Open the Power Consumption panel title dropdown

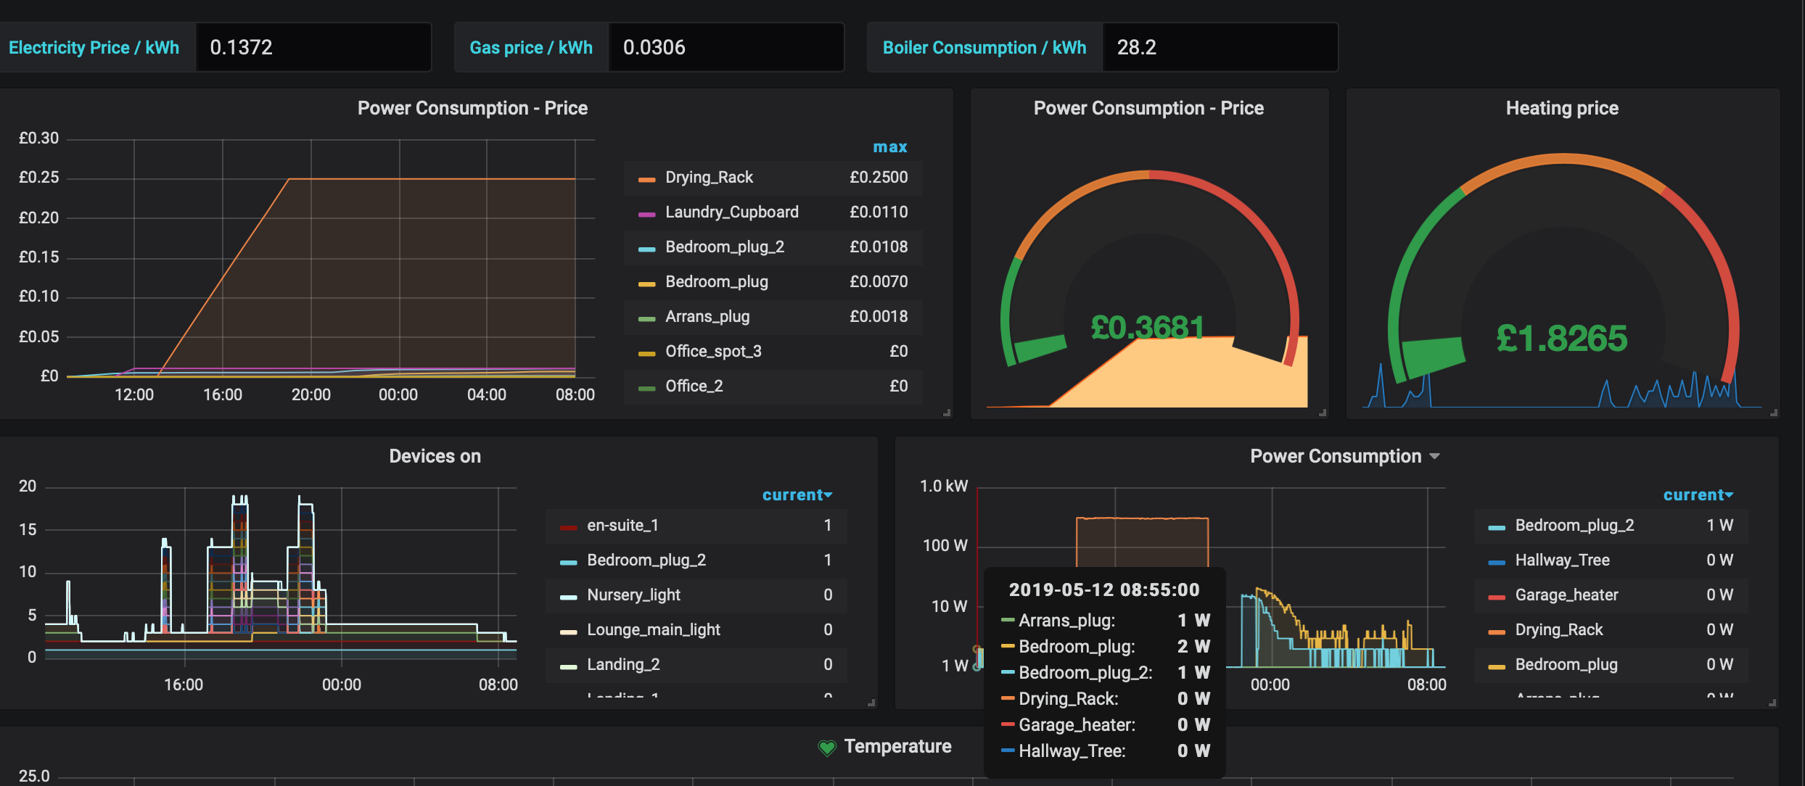coord(1344,456)
